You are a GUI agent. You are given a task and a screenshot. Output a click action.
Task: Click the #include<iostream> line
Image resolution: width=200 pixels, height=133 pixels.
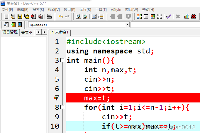pos(106,42)
